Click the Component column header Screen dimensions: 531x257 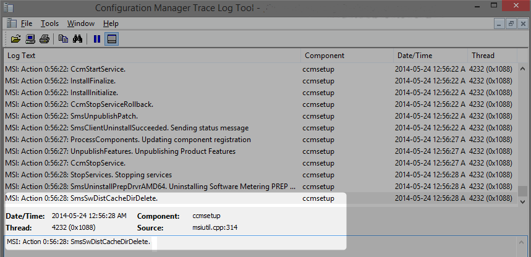[x=346, y=56]
